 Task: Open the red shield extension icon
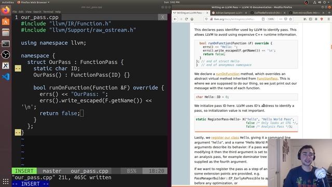point(322,19)
